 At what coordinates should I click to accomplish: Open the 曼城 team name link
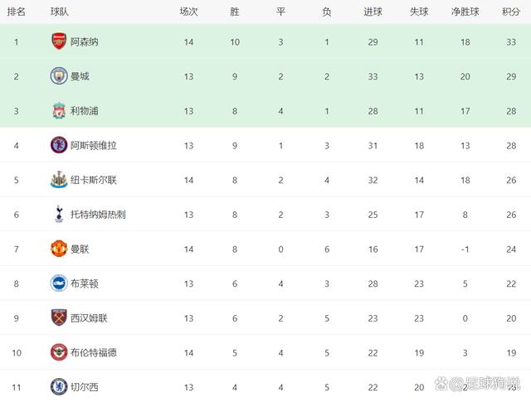point(80,76)
